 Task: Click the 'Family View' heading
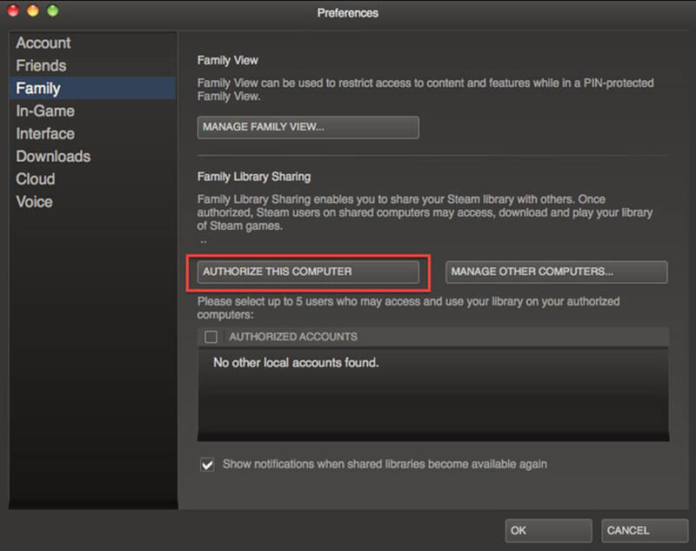pyautogui.click(x=228, y=60)
